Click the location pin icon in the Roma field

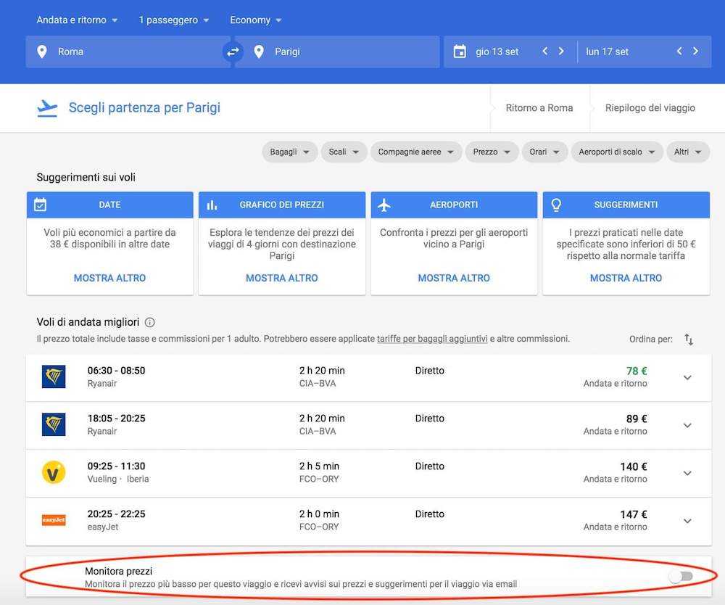[x=41, y=52]
